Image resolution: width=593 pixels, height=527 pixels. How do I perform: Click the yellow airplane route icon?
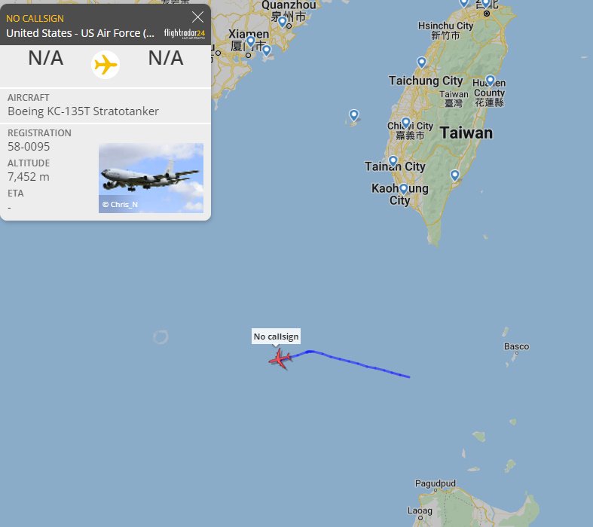click(105, 65)
